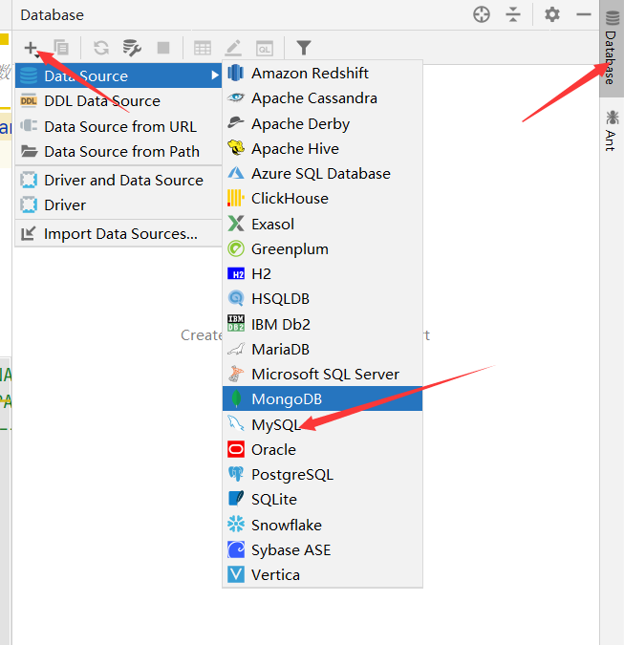
Task: Open the gear settings of Database panel
Action: click(552, 14)
